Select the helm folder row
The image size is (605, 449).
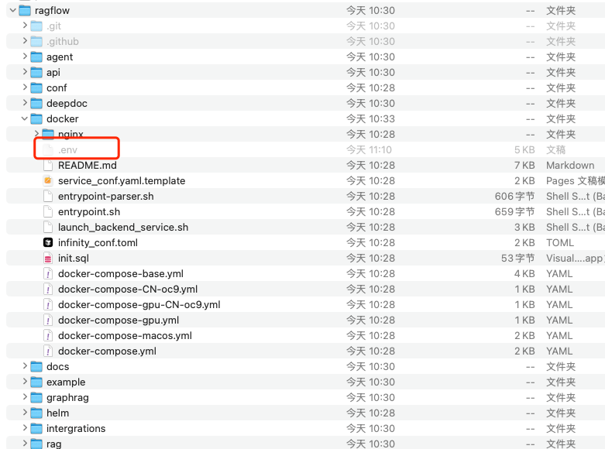point(57,413)
